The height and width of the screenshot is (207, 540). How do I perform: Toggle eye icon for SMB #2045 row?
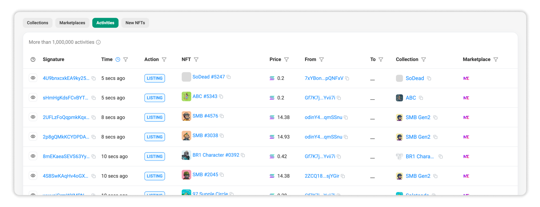point(33,176)
